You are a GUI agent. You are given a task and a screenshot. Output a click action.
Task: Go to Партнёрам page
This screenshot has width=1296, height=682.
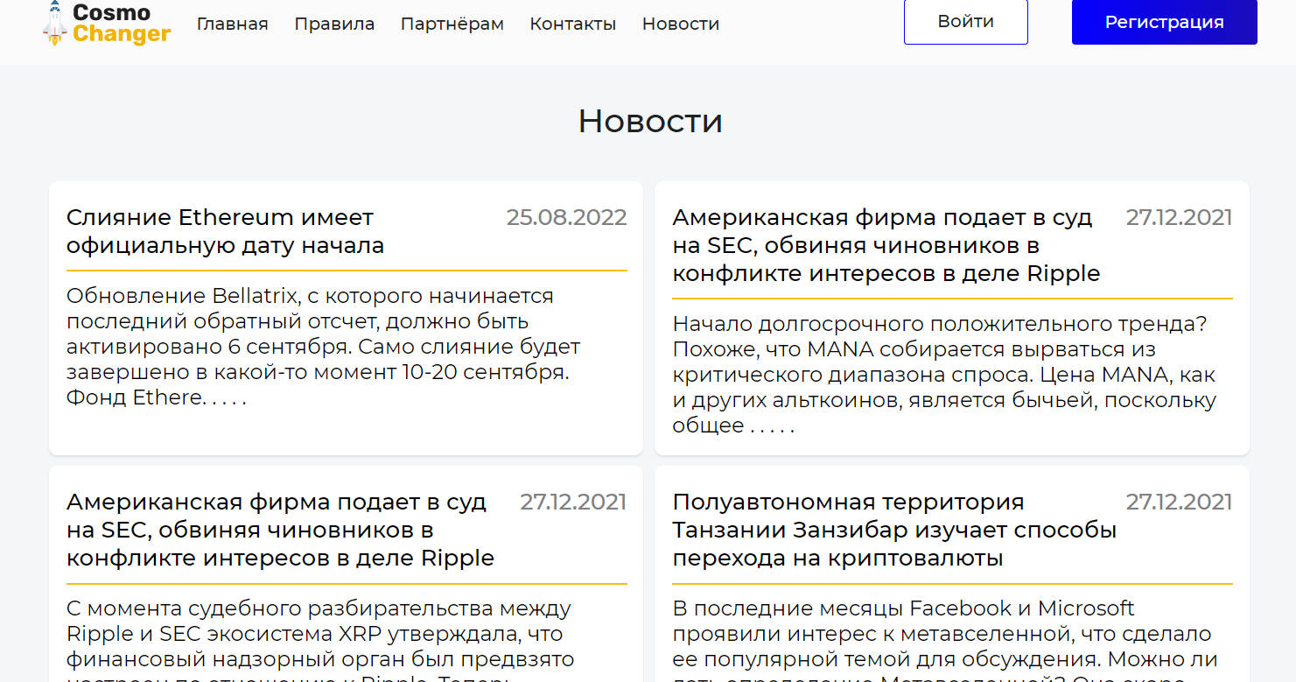click(452, 24)
